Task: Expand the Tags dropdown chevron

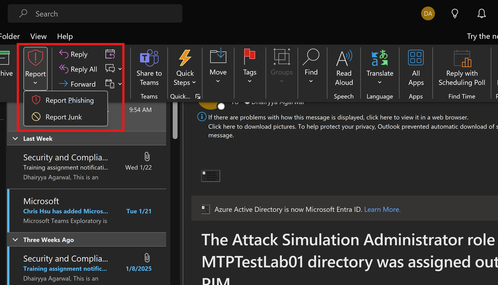Action: click(x=250, y=82)
